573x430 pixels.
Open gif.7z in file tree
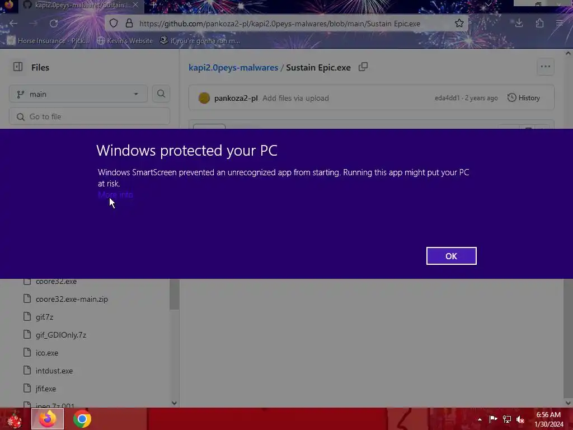[x=44, y=317]
